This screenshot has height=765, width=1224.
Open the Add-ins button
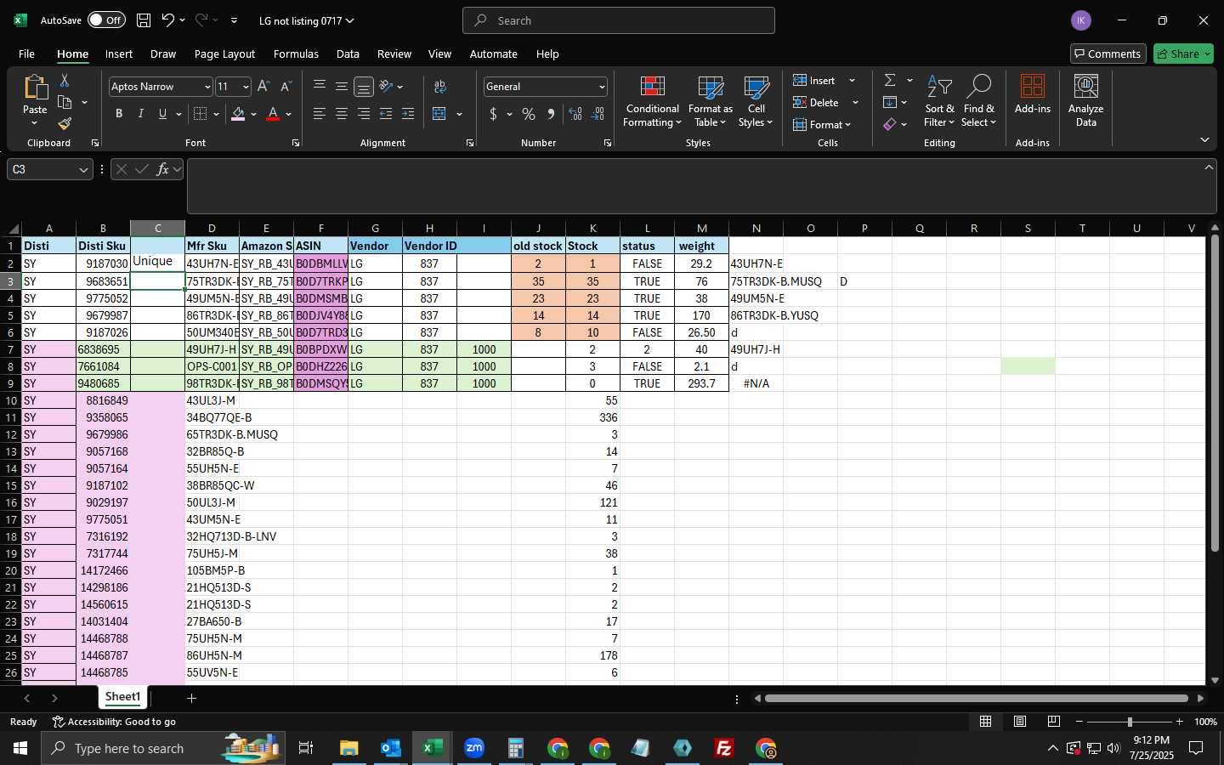(1032, 94)
